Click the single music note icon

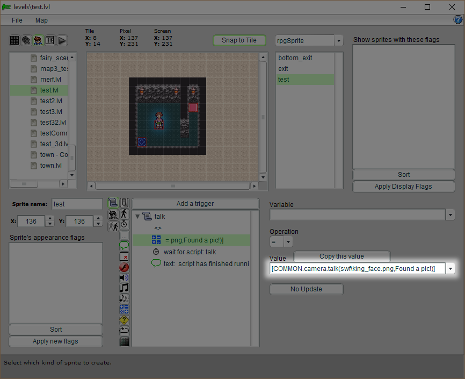[x=125, y=288]
